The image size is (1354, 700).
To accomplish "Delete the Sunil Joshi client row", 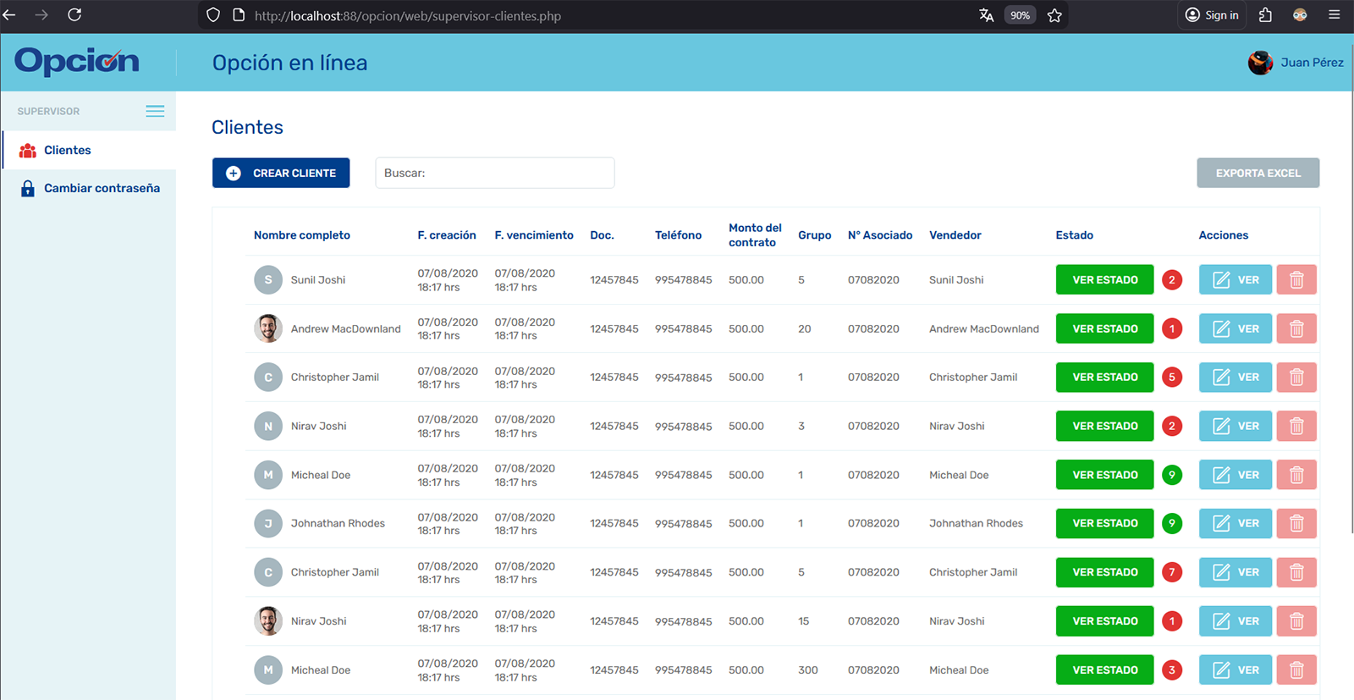I will [x=1296, y=280].
